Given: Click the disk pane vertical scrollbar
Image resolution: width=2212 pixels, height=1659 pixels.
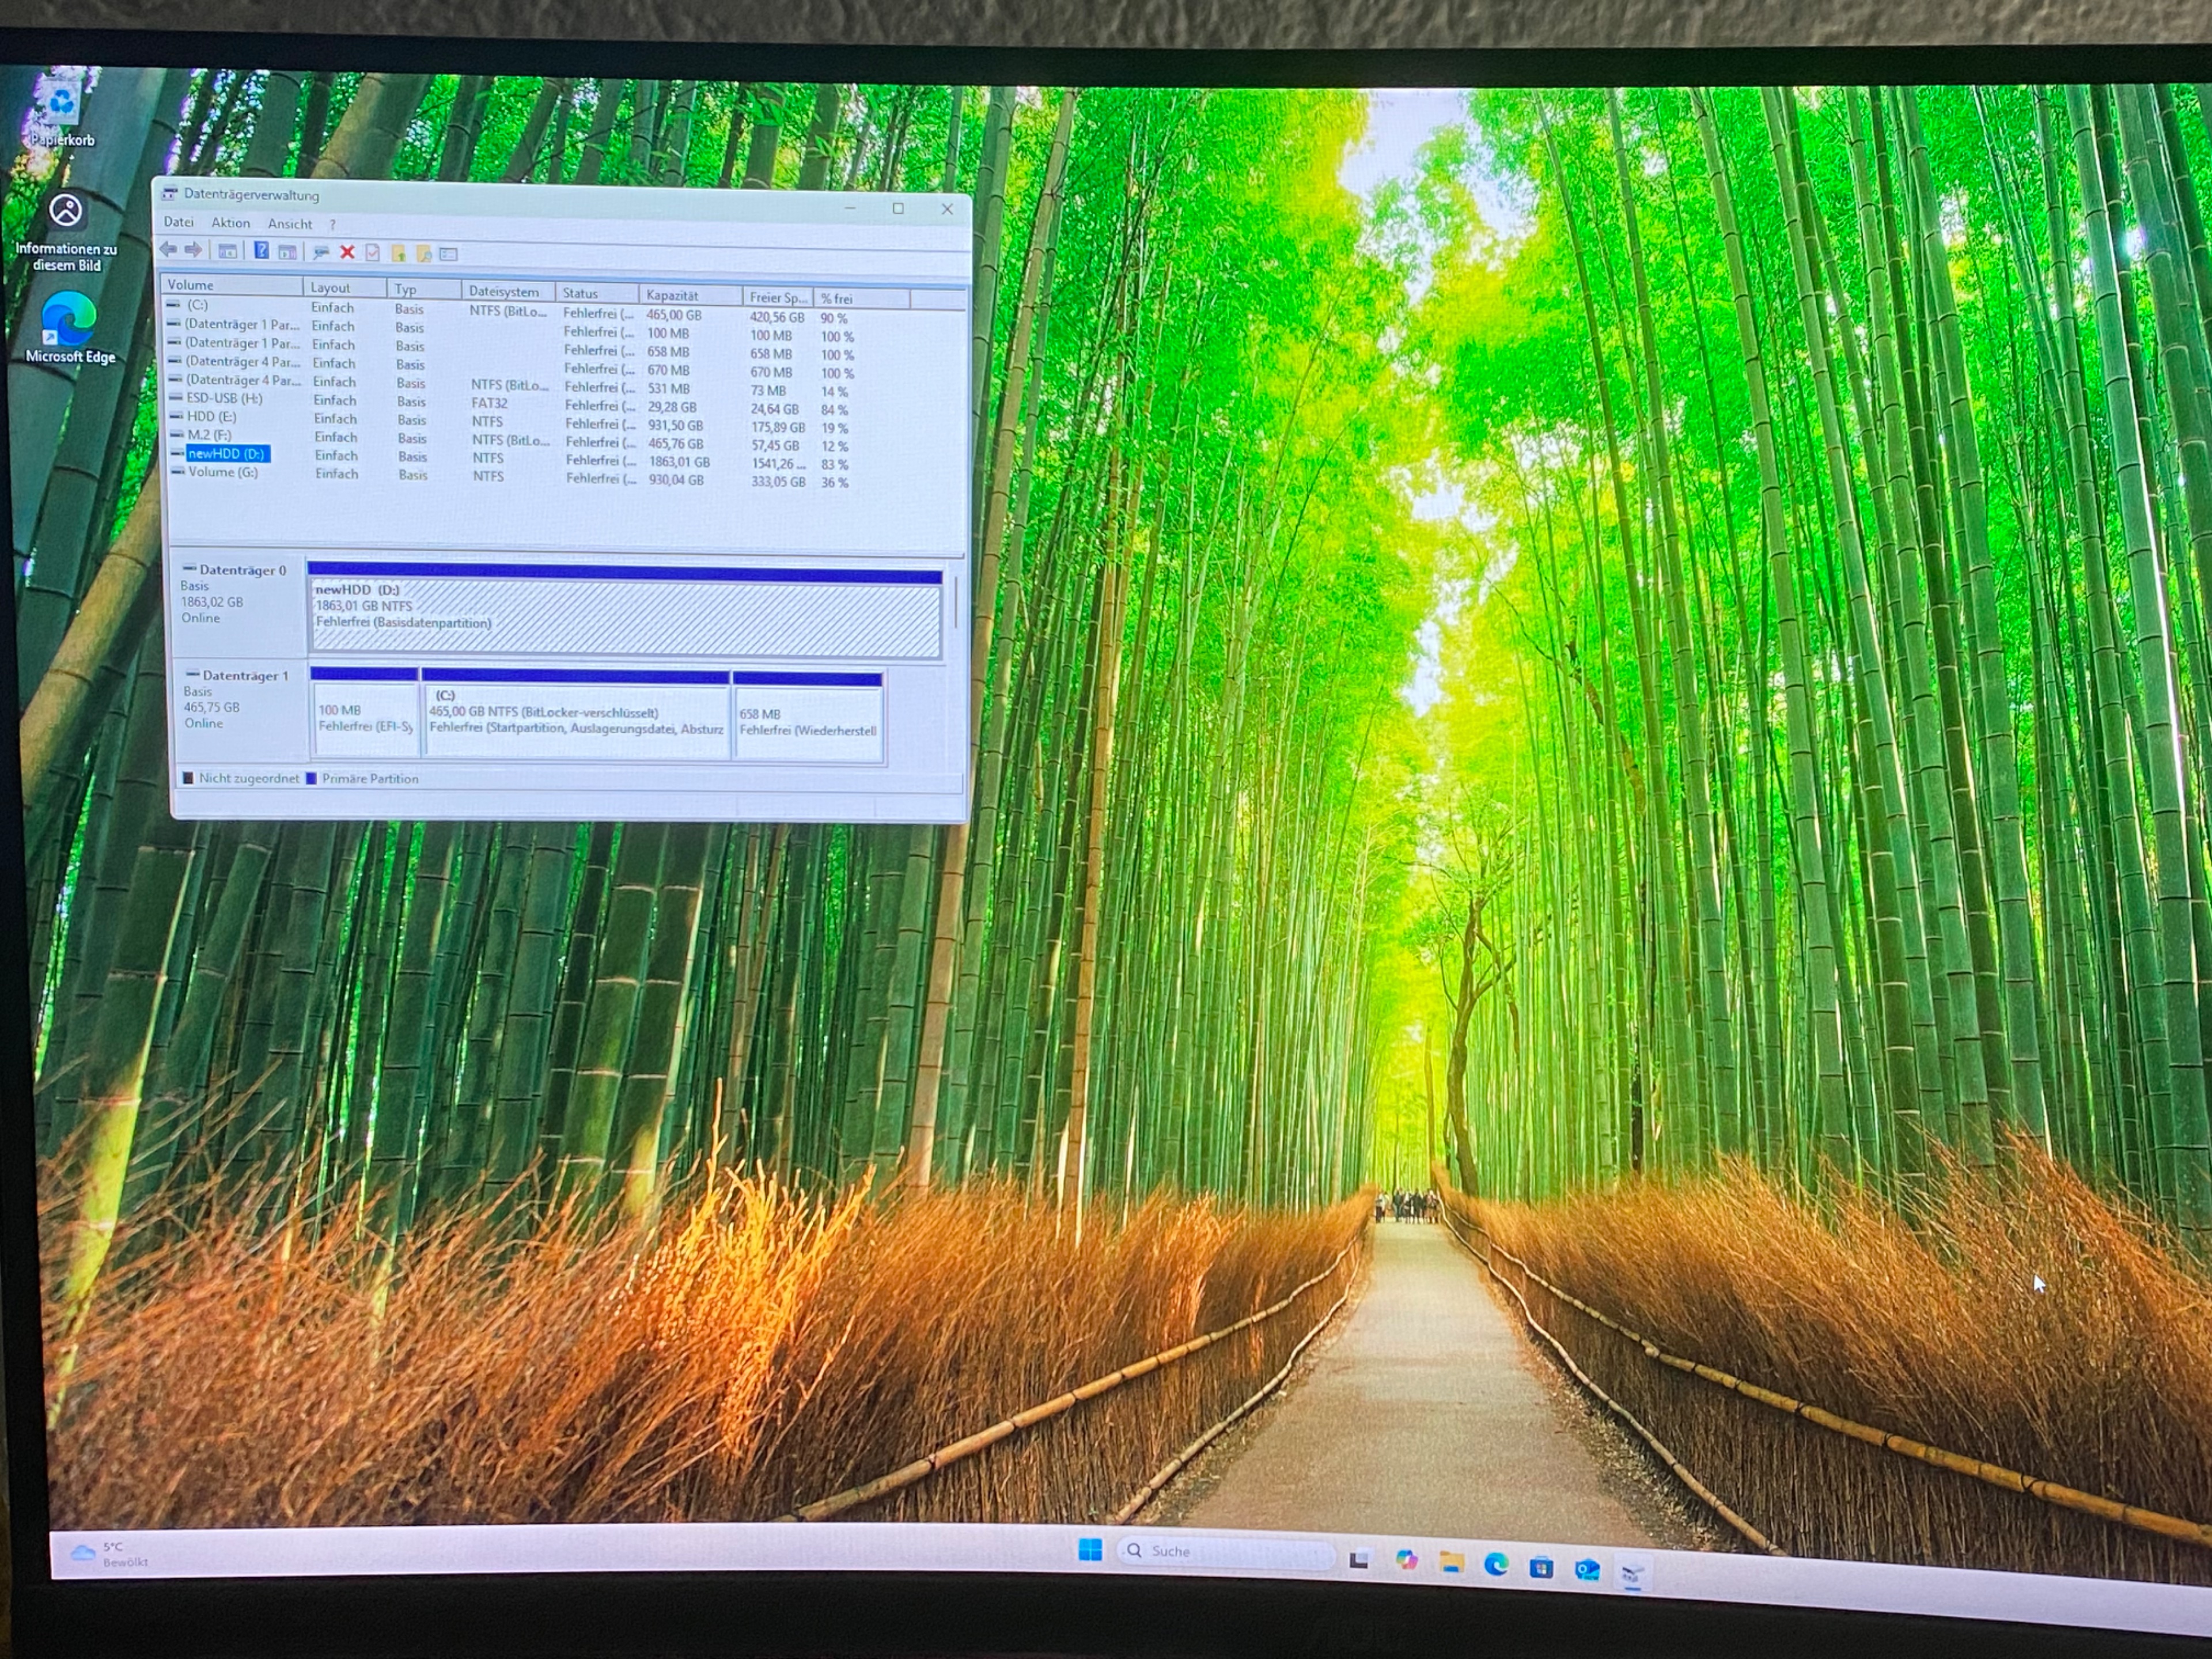Looking at the screenshot, I should [x=957, y=602].
